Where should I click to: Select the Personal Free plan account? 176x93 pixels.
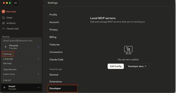(x=21, y=47)
